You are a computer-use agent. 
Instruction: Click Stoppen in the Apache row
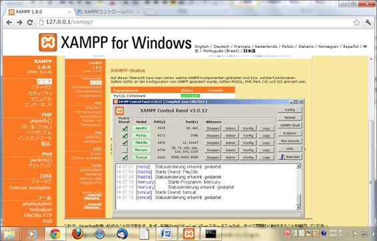(x=212, y=128)
